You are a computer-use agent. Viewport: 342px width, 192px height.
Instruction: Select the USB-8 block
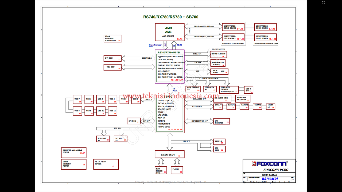[77, 111]
